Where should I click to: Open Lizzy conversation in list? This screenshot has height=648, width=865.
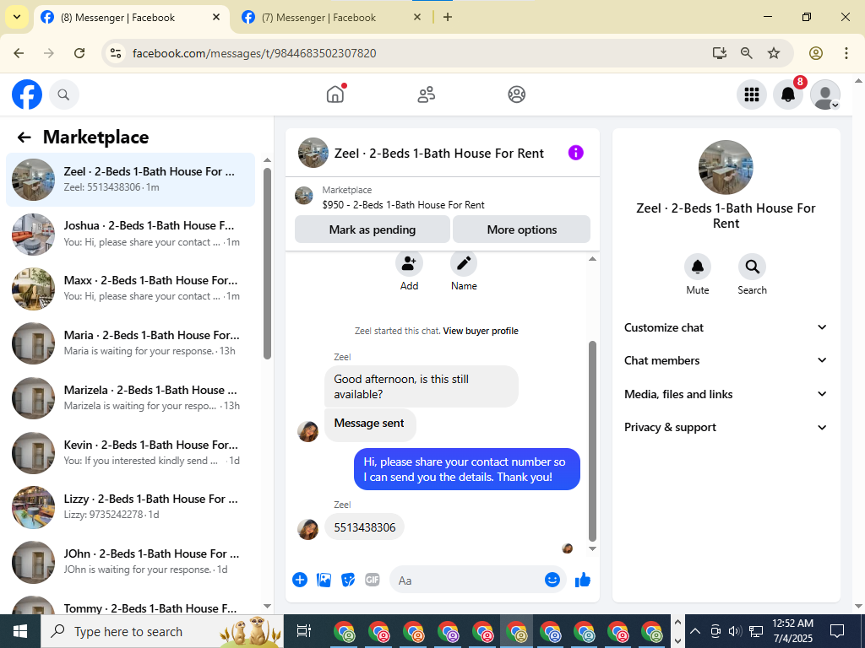(x=130, y=507)
